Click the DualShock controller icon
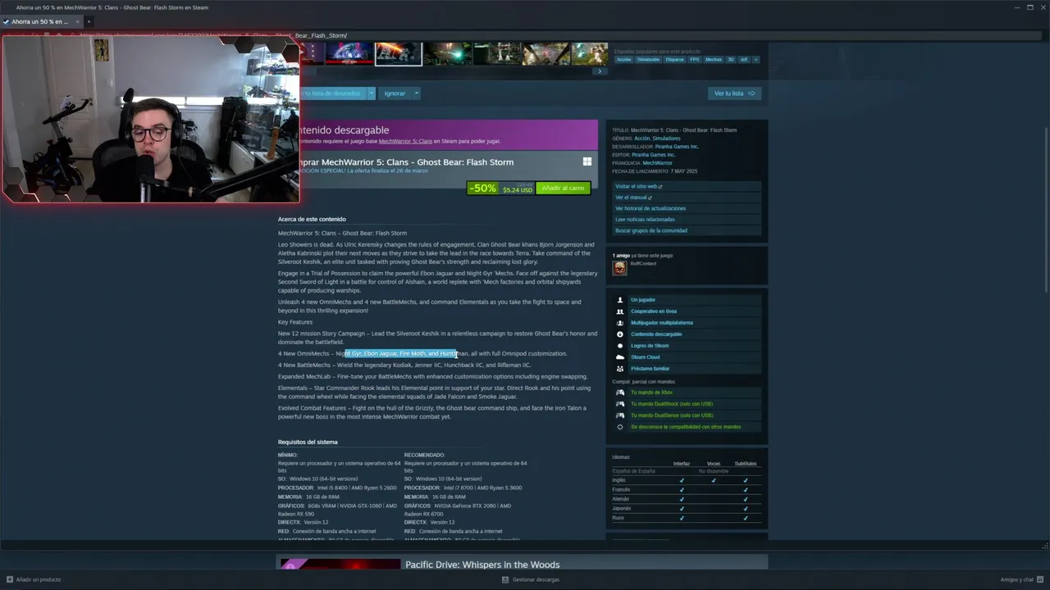Viewport: 1050px width, 590px height. click(x=620, y=404)
